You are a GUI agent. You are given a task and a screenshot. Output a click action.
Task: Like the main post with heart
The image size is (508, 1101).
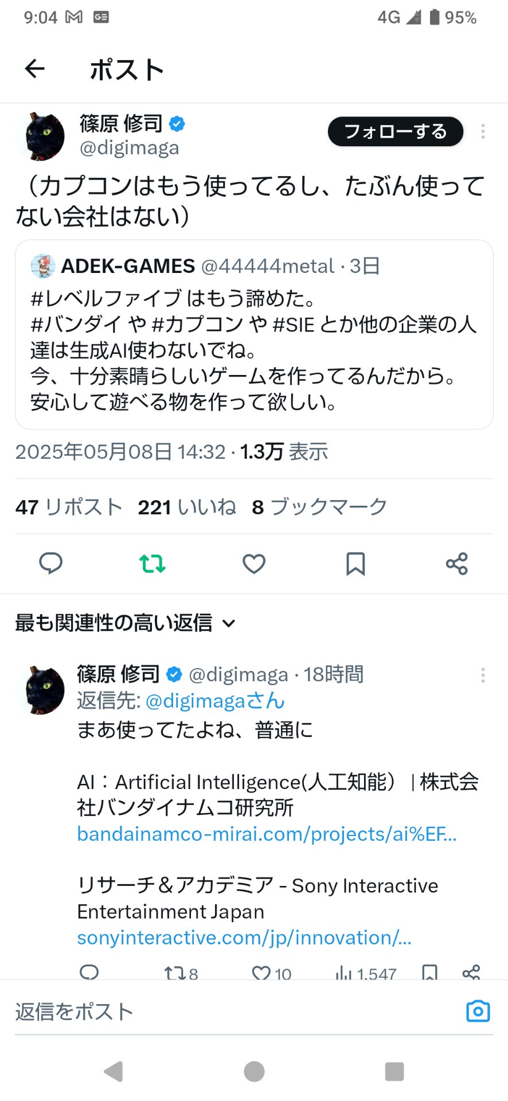253,564
